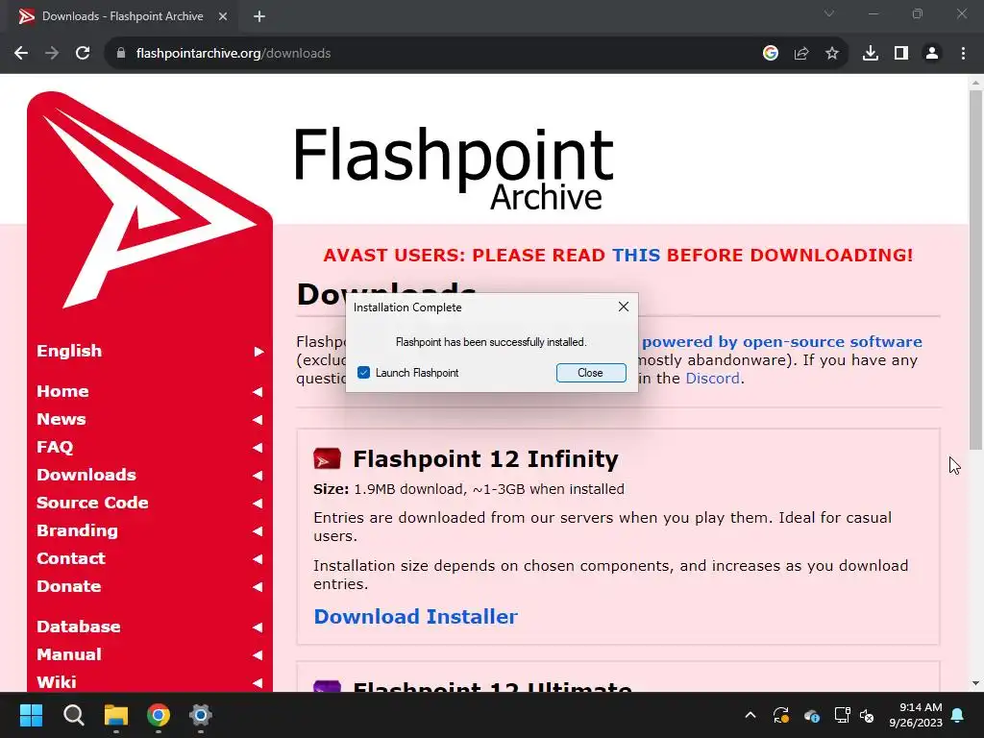
Task: Close the Downloads - Flashpoint Archive tab
Action: coord(223,16)
